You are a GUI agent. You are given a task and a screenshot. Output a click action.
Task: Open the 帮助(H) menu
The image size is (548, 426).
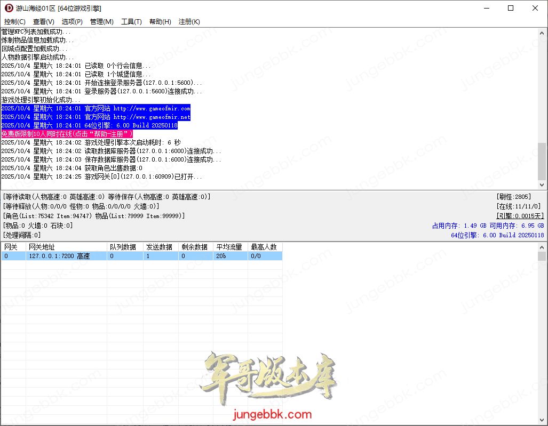pos(160,22)
